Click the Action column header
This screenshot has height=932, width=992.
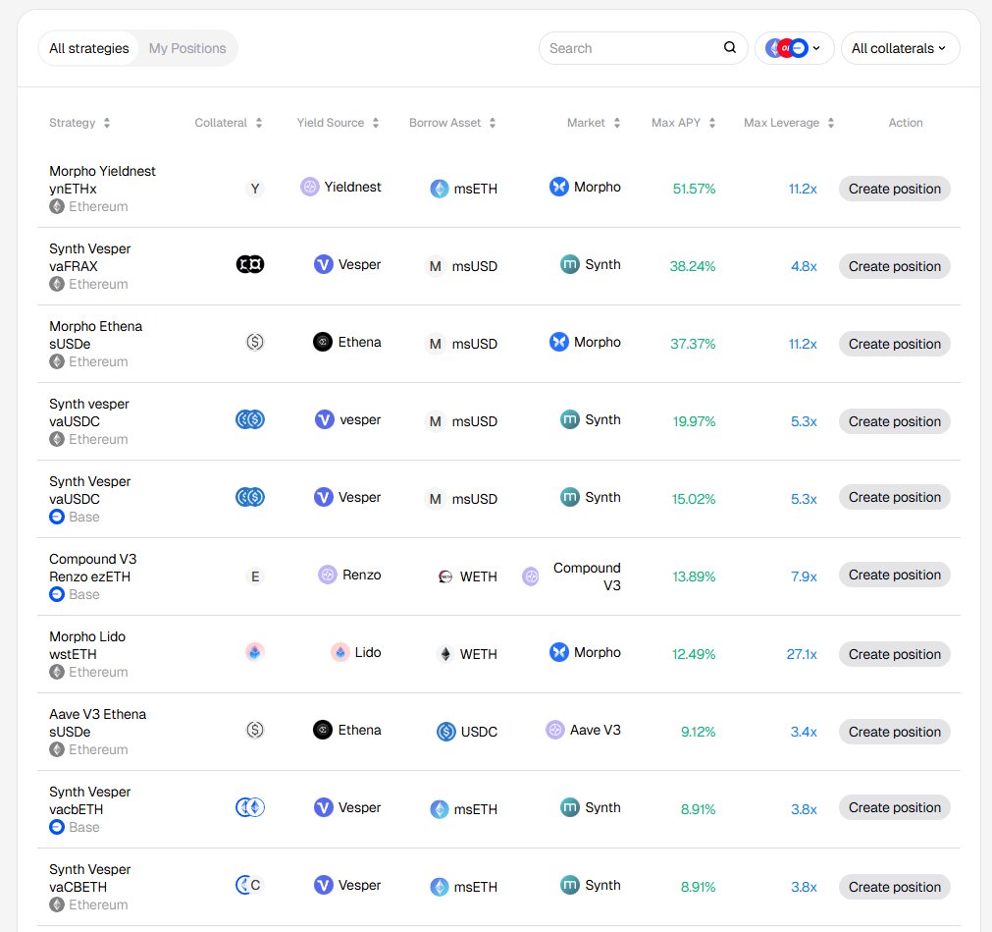(x=905, y=123)
